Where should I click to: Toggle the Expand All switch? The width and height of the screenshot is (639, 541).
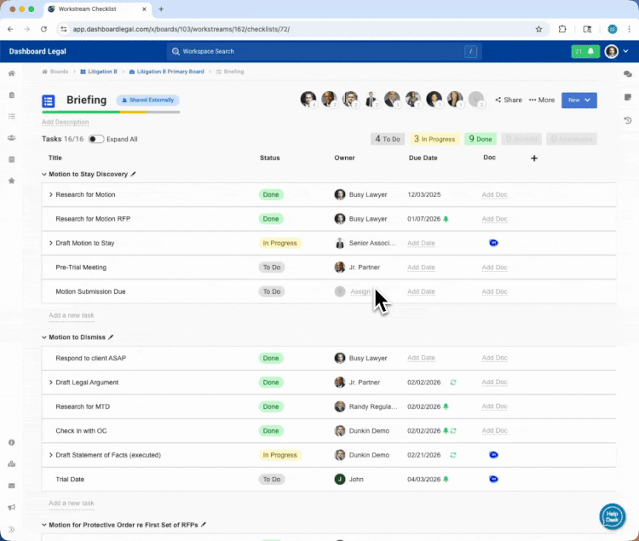(96, 139)
